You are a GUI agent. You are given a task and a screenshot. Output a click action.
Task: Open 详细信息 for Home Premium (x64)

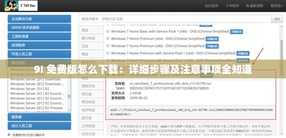tap(212, 39)
